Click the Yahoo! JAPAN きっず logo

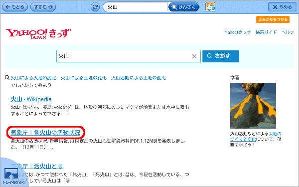38,34
